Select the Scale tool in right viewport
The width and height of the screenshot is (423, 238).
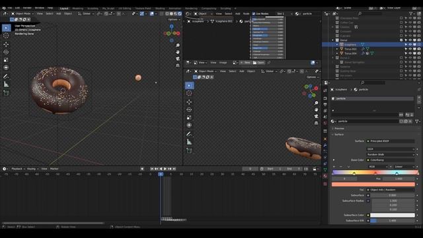click(189, 118)
